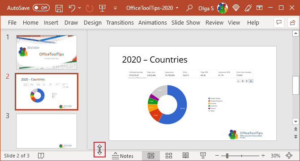Open the Help tab
The width and height of the screenshot is (300, 161).
pyautogui.click(x=253, y=22)
